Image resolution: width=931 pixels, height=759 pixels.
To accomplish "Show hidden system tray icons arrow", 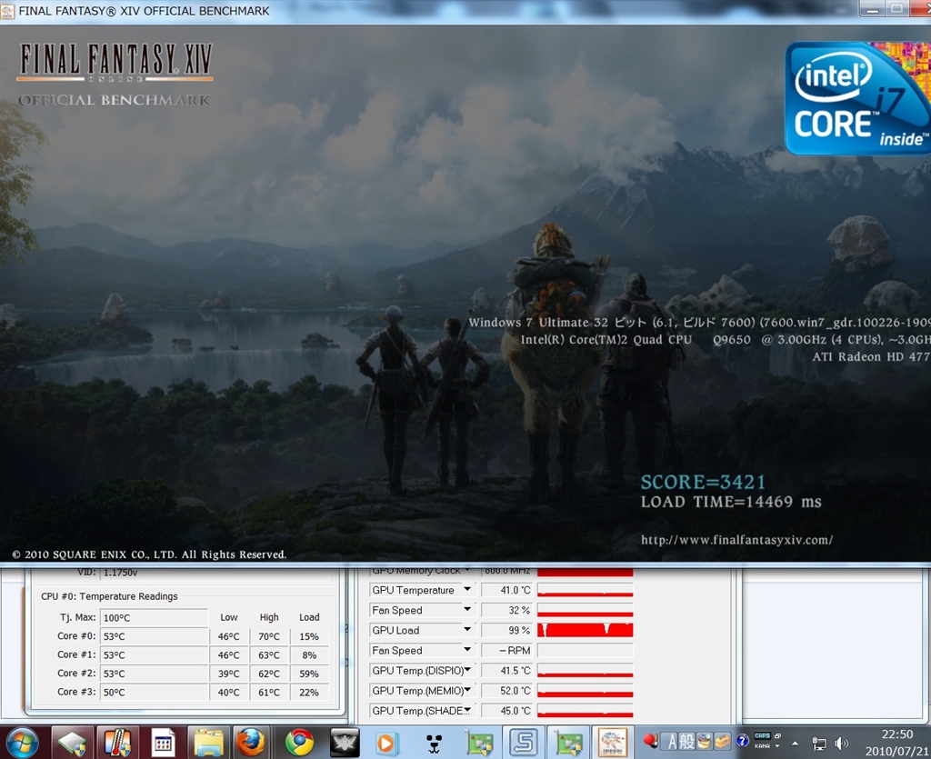I will pyautogui.click(x=795, y=743).
